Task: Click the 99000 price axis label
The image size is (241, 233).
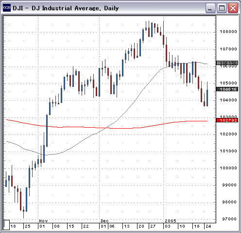Action: (x=229, y=185)
